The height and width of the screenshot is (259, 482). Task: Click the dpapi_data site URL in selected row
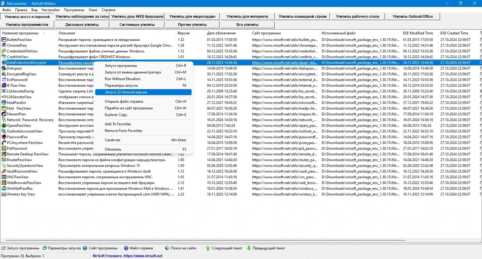tap(285, 63)
